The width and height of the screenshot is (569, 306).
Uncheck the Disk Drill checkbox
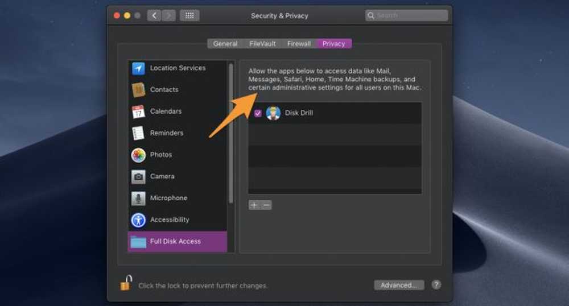tap(258, 113)
